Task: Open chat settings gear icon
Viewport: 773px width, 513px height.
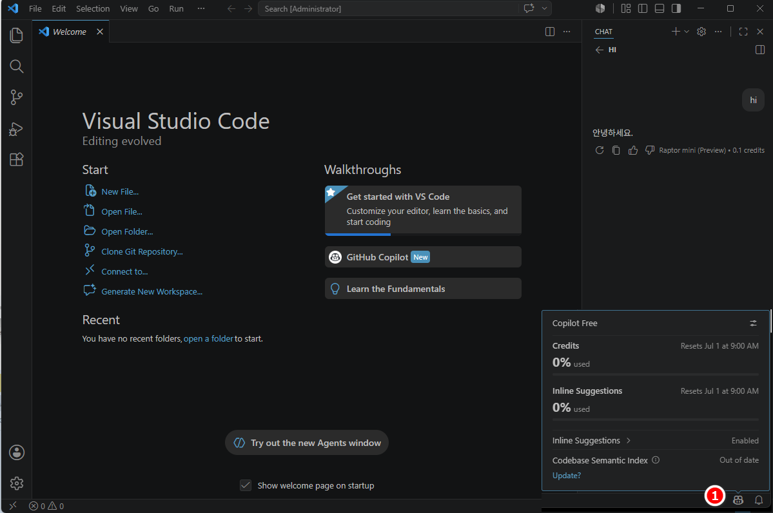Action: click(x=701, y=32)
